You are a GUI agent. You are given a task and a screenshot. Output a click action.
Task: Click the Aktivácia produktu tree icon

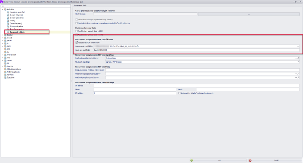pos(5,69)
